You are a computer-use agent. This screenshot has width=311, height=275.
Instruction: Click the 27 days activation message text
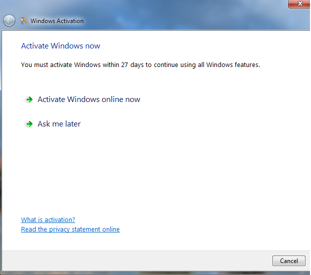(x=140, y=65)
